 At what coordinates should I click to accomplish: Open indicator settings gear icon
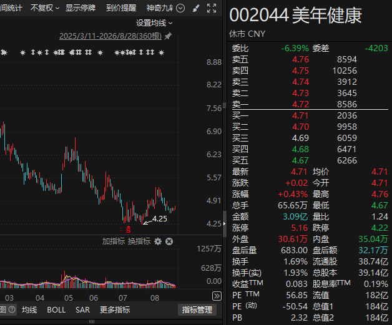pyautogui.click(x=158, y=241)
